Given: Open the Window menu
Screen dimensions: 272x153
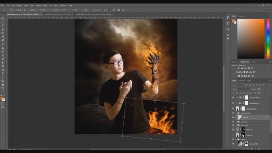Looking at the screenshot, I should point(63,6).
